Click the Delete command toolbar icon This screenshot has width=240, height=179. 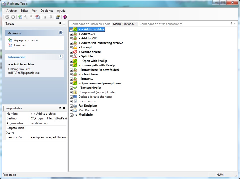(37, 17)
